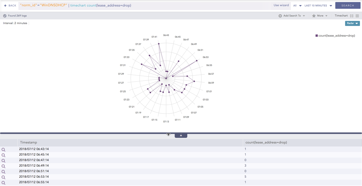Open the Radar chart type dropdown
Screen dimensions: 362x186
pos(352,23)
